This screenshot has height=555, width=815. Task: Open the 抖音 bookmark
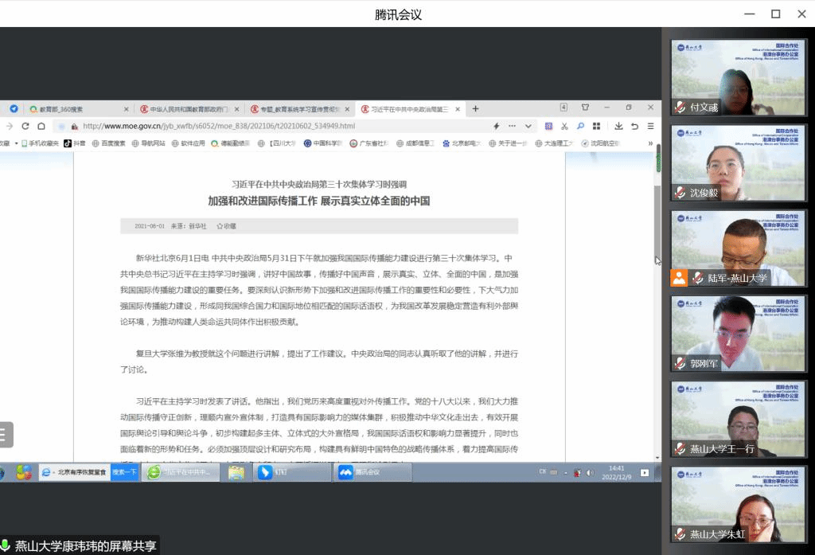pyautogui.click(x=74, y=143)
